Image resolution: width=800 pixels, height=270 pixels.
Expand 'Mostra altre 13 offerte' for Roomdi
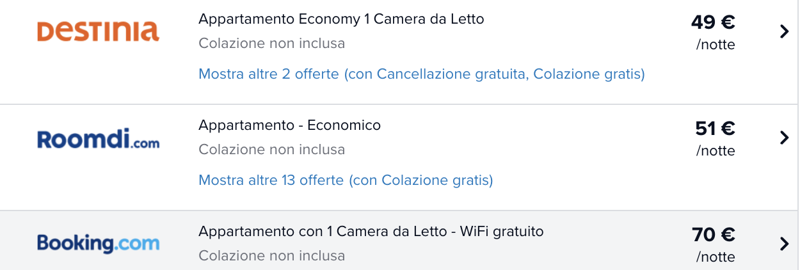346,180
